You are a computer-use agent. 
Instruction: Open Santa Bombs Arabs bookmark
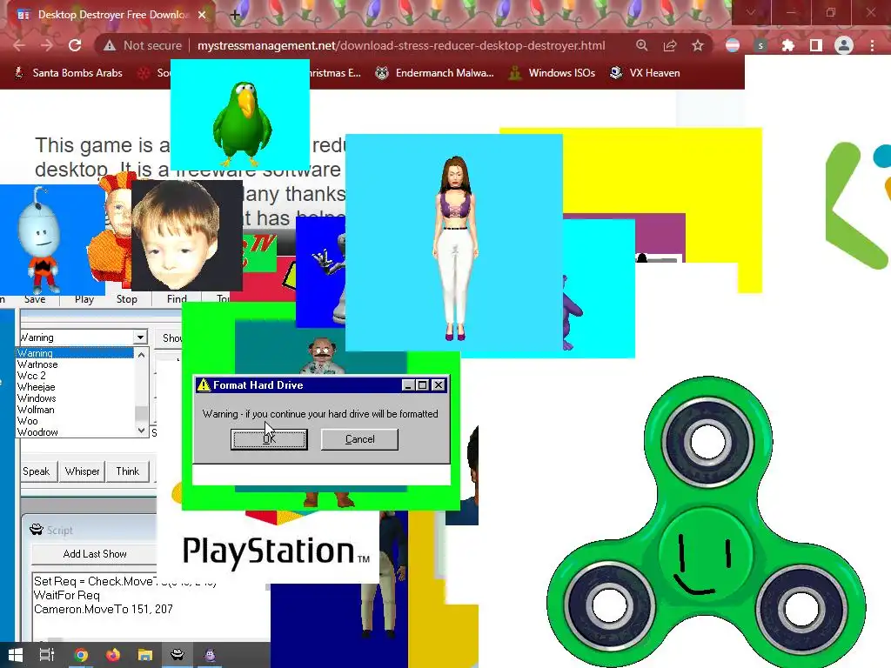(68, 73)
